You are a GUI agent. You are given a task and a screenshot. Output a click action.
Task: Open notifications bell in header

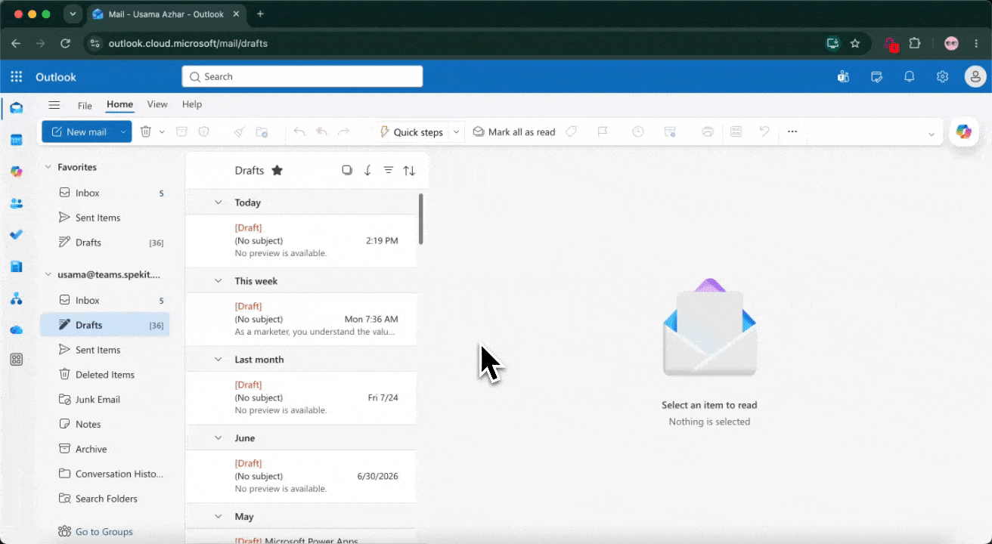click(x=910, y=76)
